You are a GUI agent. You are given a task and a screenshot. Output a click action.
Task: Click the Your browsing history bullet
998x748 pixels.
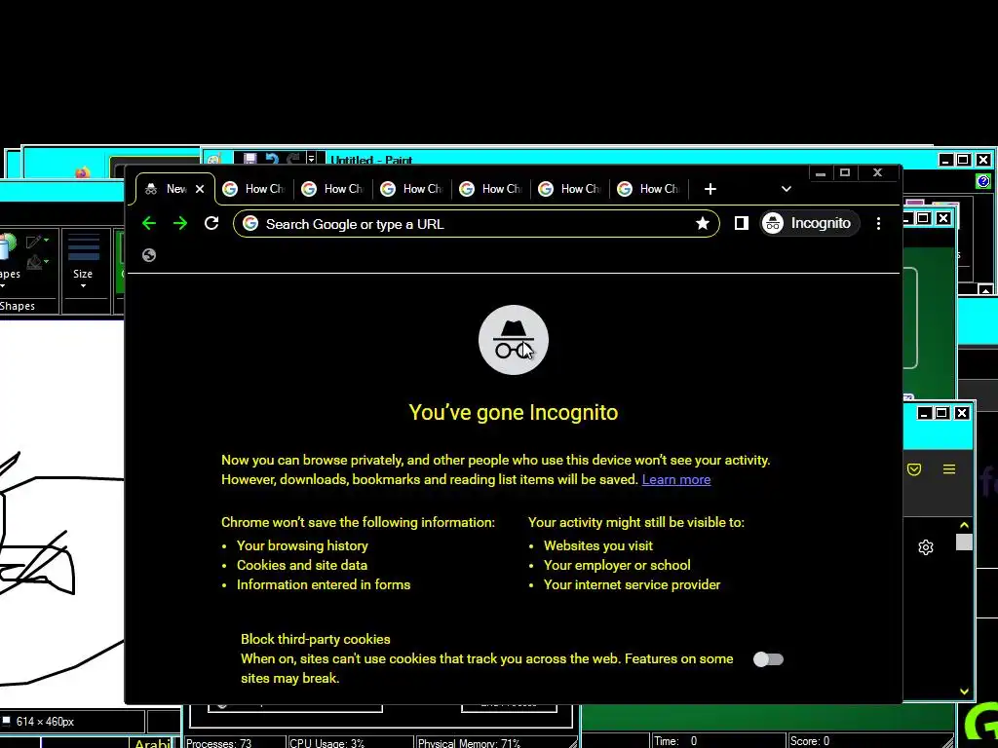click(302, 545)
